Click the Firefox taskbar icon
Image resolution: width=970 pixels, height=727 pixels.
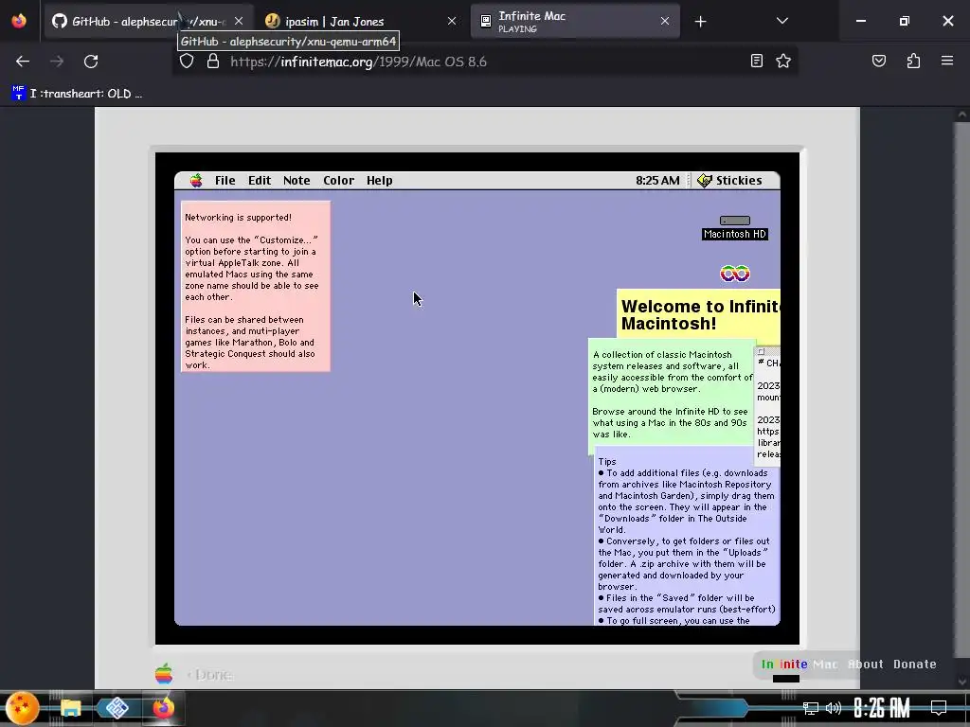(163, 708)
